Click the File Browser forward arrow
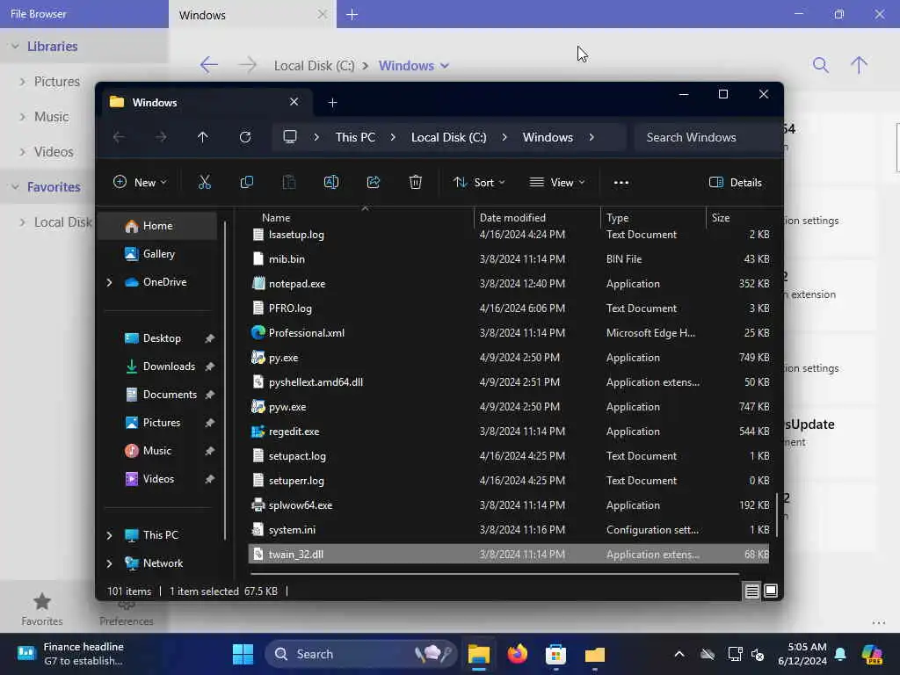Viewport: 900px width, 675px height. coord(247,65)
